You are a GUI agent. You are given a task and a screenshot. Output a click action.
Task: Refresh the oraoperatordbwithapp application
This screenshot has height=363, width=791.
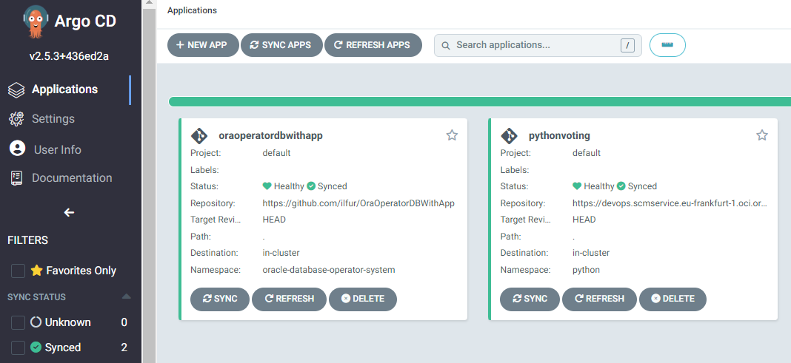tap(290, 299)
